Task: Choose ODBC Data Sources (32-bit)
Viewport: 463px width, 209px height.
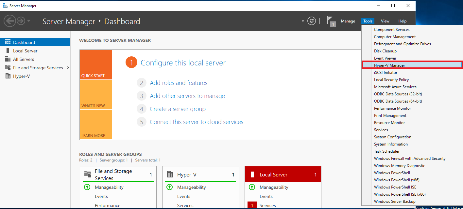Action: pyautogui.click(x=412, y=94)
